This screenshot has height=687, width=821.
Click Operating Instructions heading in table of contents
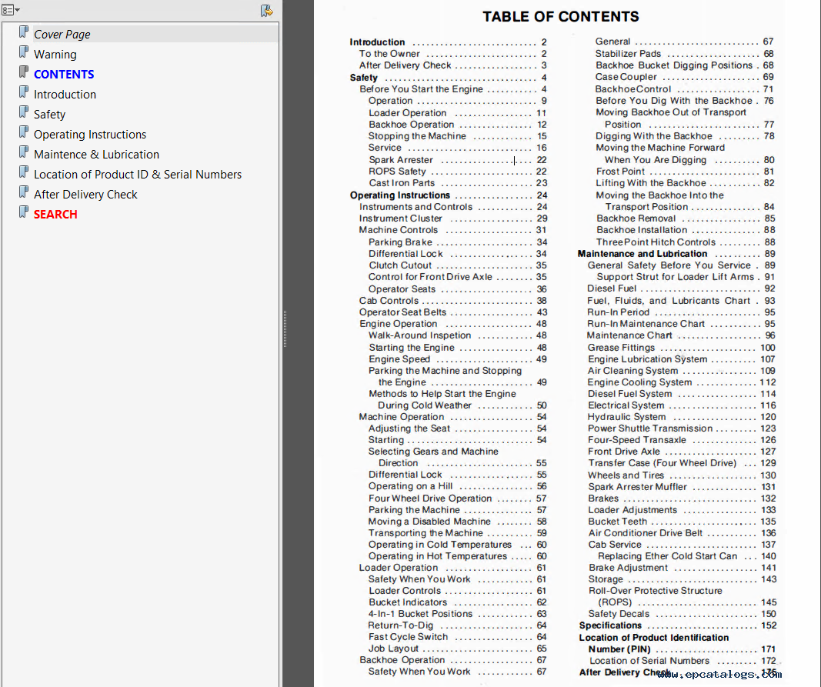pos(399,195)
